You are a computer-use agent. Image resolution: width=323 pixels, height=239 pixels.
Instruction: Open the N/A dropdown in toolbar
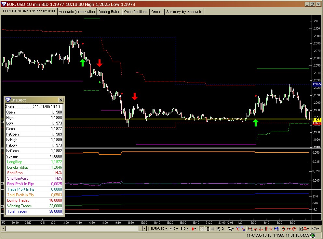[x=315, y=229]
